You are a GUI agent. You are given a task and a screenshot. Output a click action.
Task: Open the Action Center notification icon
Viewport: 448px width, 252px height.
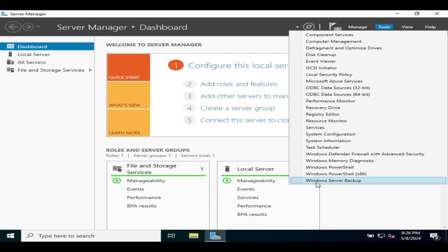[x=434, y=236]
